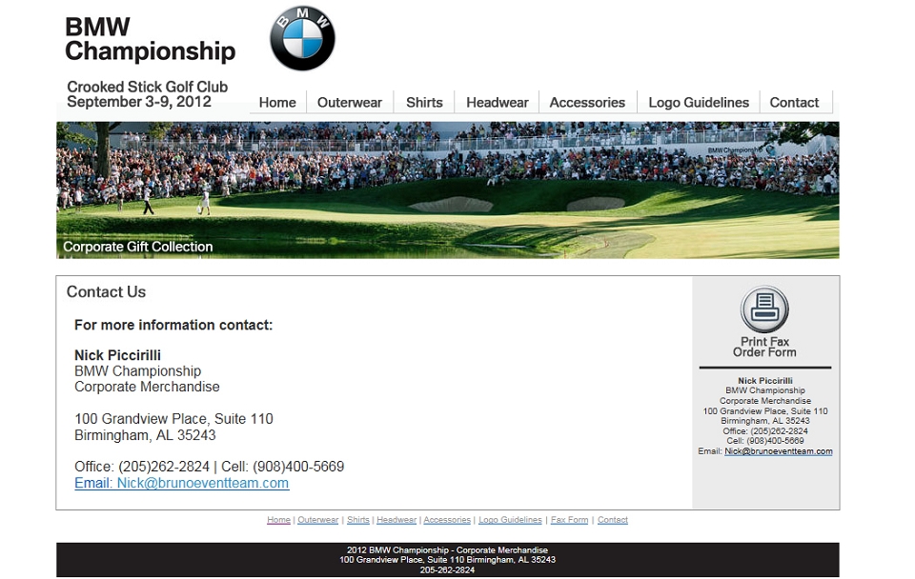The image size is (915, 579).
Task: Click footer Fax Form link
Action: pos(570,520)
